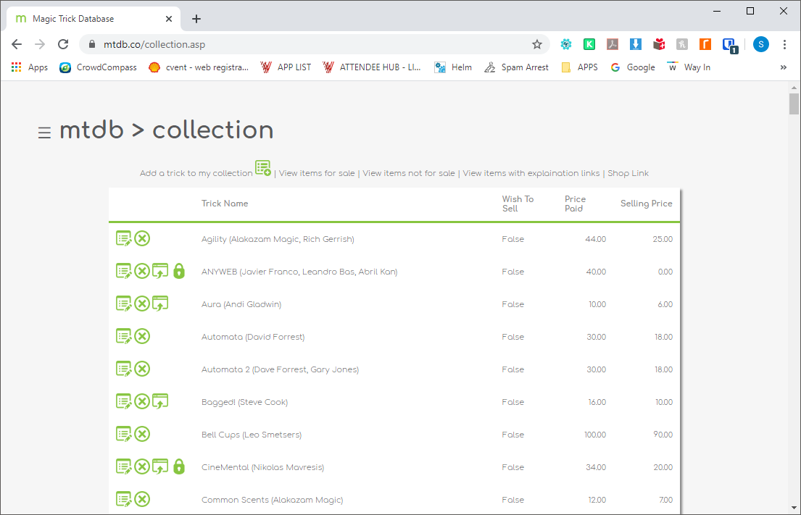Edit the Common Scents entry

coord(124,499)
